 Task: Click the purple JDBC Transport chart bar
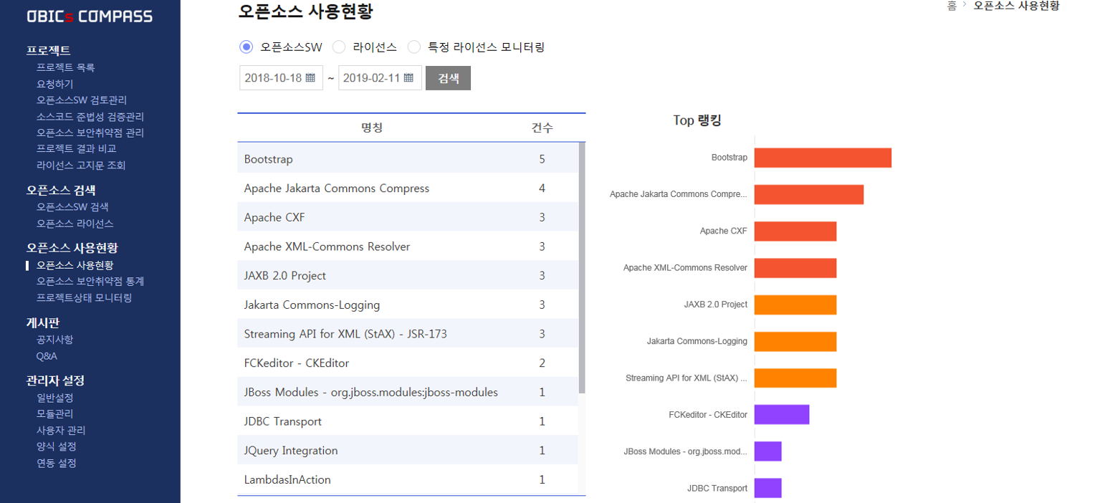point(768,488)
